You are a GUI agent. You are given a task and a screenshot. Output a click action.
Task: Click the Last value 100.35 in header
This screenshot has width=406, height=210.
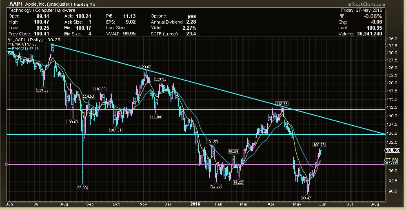click(375, 28)
